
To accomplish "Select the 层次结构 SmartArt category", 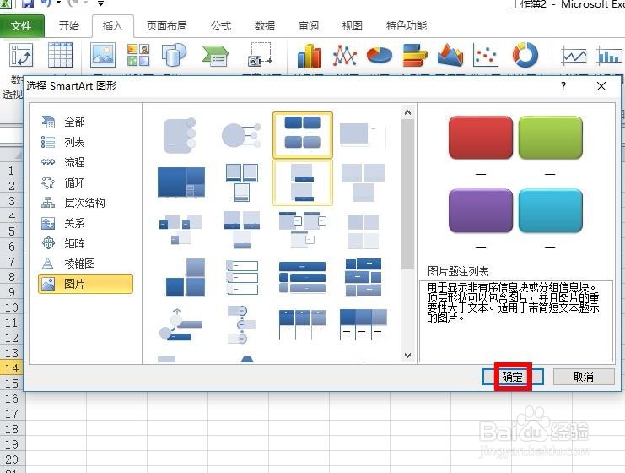I will pos(85,203).
